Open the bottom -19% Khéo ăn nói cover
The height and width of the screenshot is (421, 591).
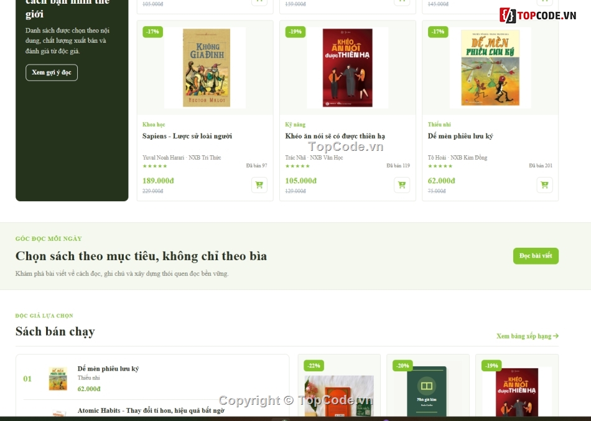(x=517, y=392)
